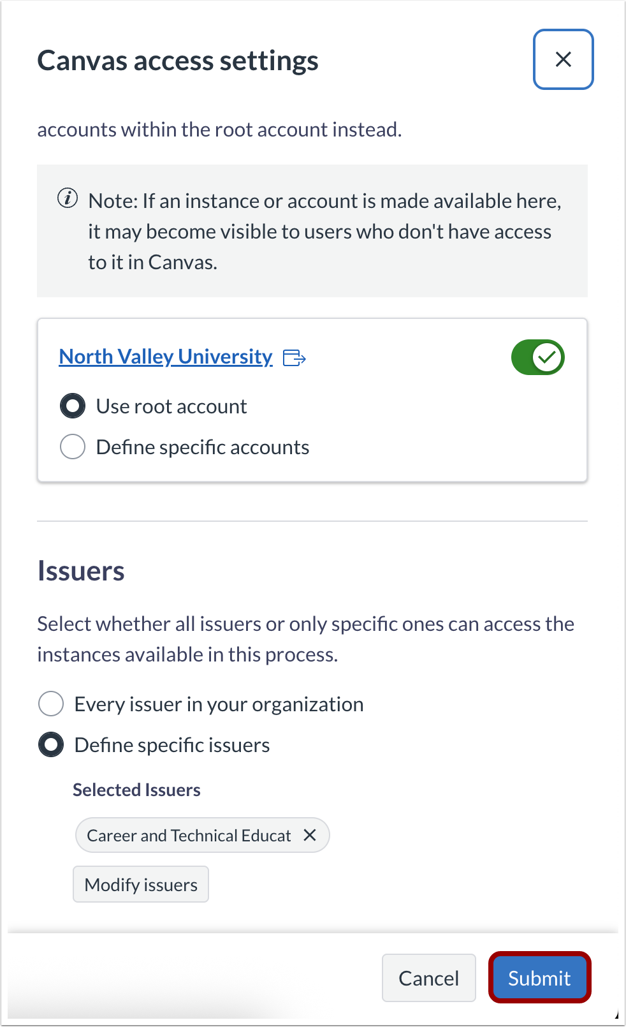Choose Define specific issuers
The width and height of the screenshot is (626, 1027).
click(x=50, y=744)
